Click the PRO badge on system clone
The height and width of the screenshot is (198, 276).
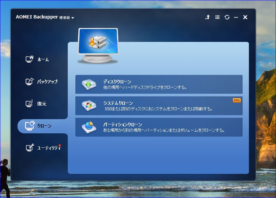point(237,100)
